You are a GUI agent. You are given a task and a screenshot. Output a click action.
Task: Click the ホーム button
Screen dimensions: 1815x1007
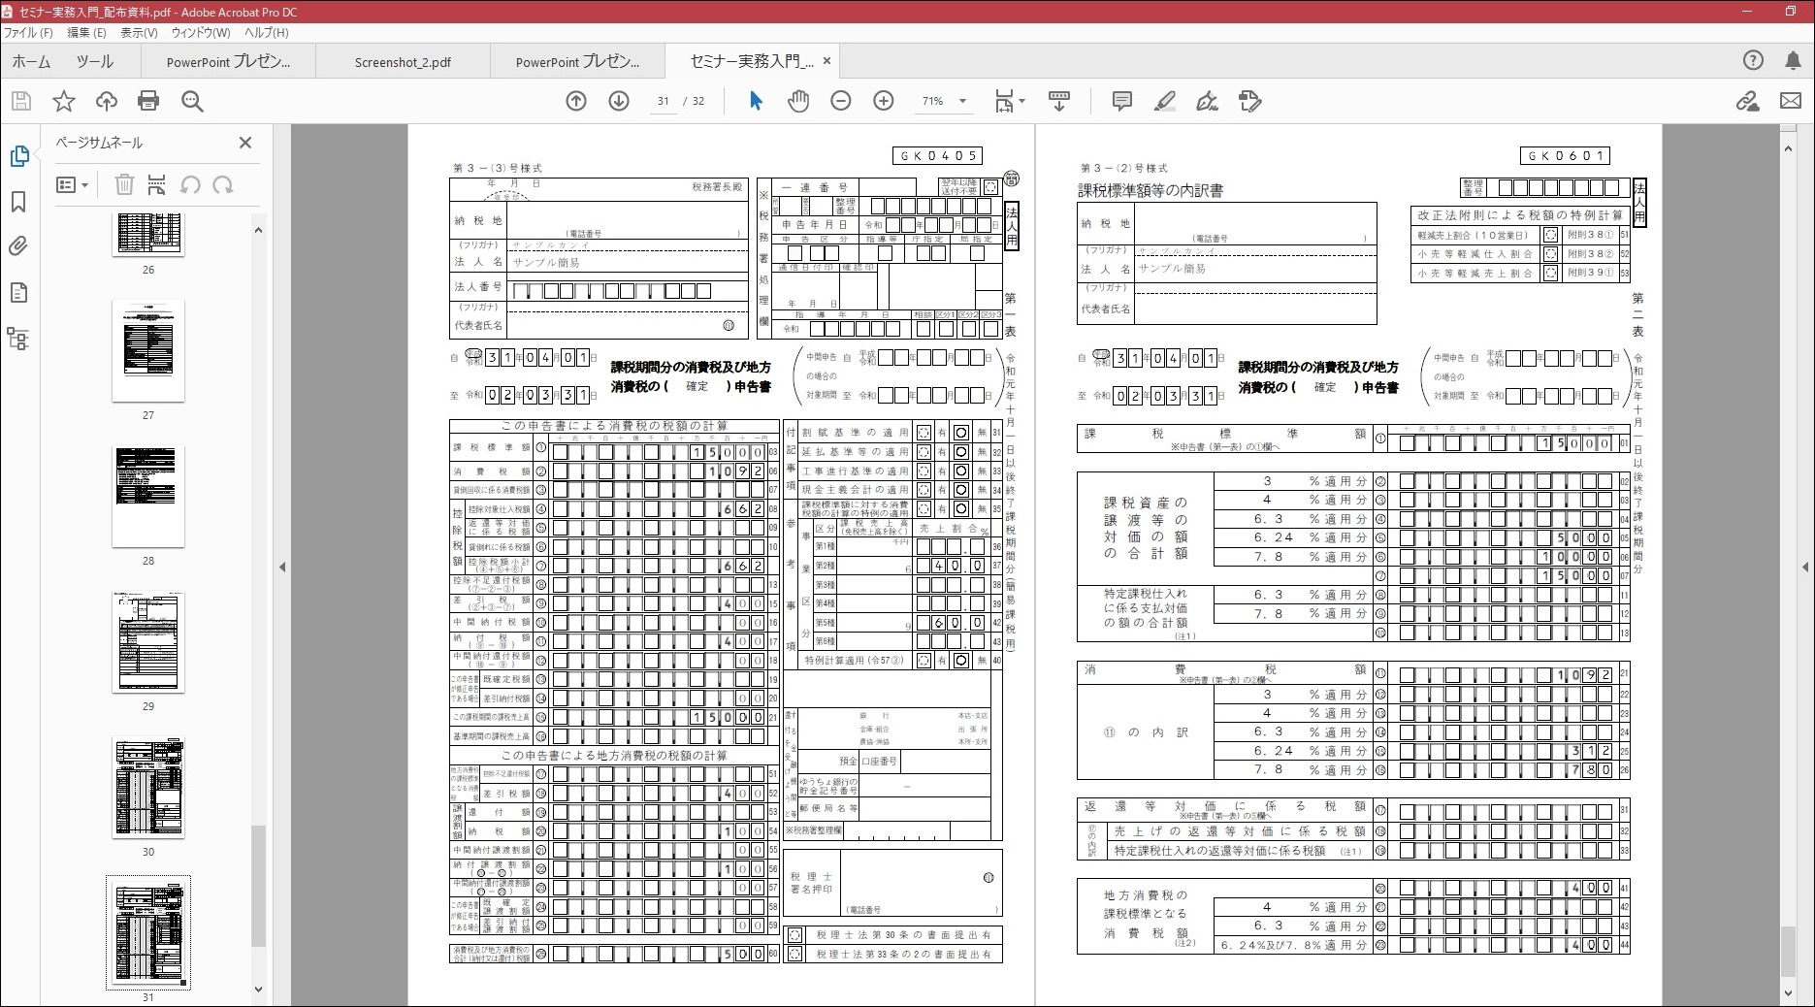32,62
